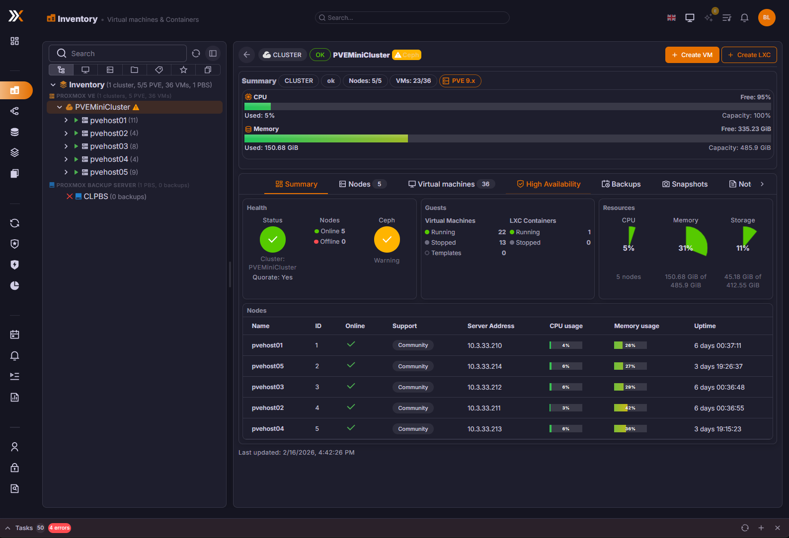Screen dimensions: 789x538
Task: Click the global Search field
Action: coord(412,18)
